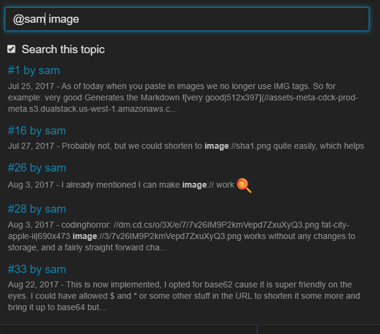Click bold "image" before ":// work"

tap(194, 185)
